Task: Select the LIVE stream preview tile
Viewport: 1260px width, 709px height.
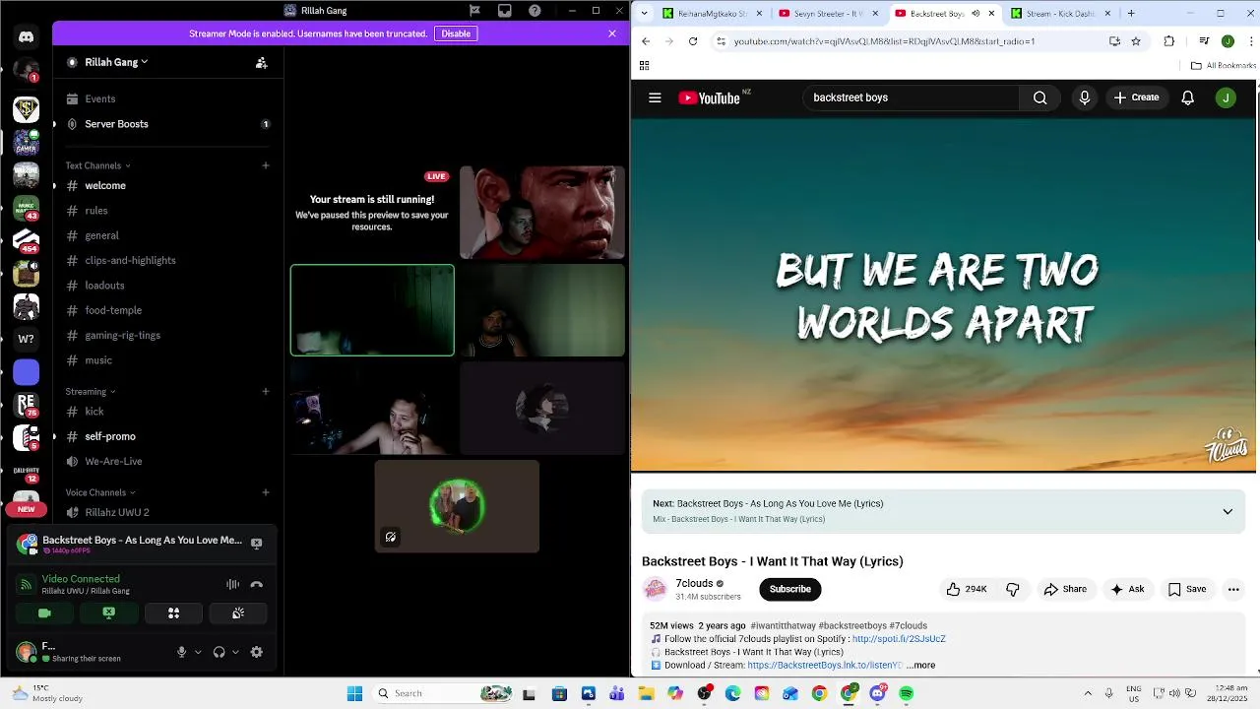Action: pyautogui.click(x=372, y=213)
